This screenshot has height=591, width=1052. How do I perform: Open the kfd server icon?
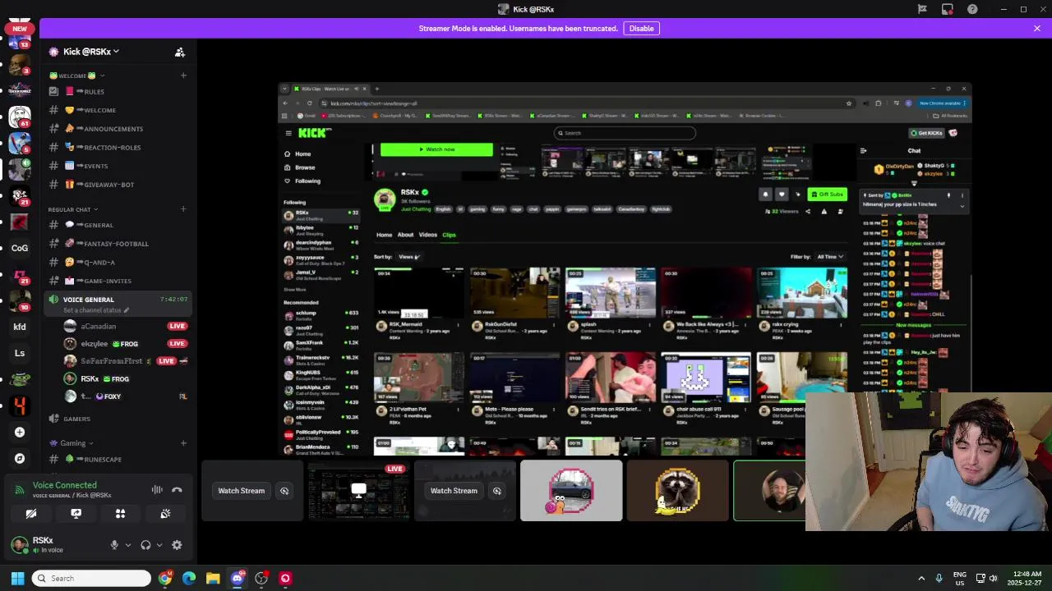20,327
